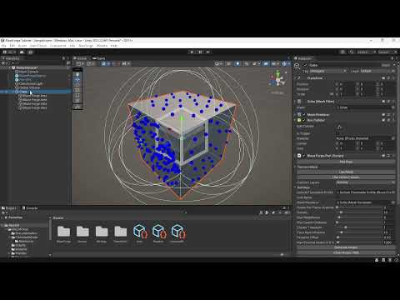
Task: Collapse Cube (Mesh Filter) component foldout
Action: (295, 102)
